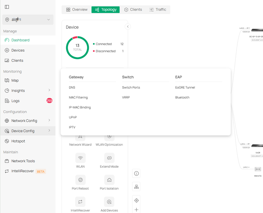263x213 pixels.
Task: Click the Insights pie chart icon
Action: click(x=7, y=90)
